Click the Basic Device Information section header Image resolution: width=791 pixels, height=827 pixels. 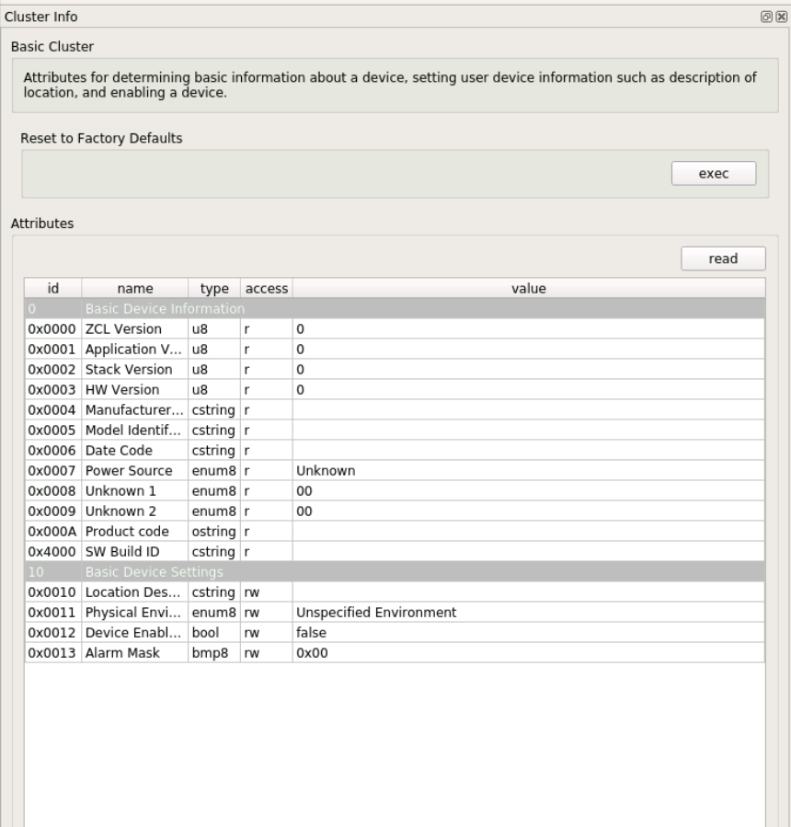pyautogui.click(x=184, y=308)
